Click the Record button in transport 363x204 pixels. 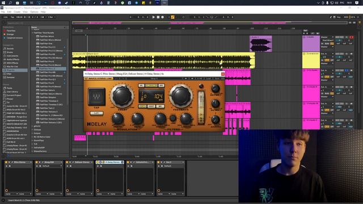coord(163,17)
